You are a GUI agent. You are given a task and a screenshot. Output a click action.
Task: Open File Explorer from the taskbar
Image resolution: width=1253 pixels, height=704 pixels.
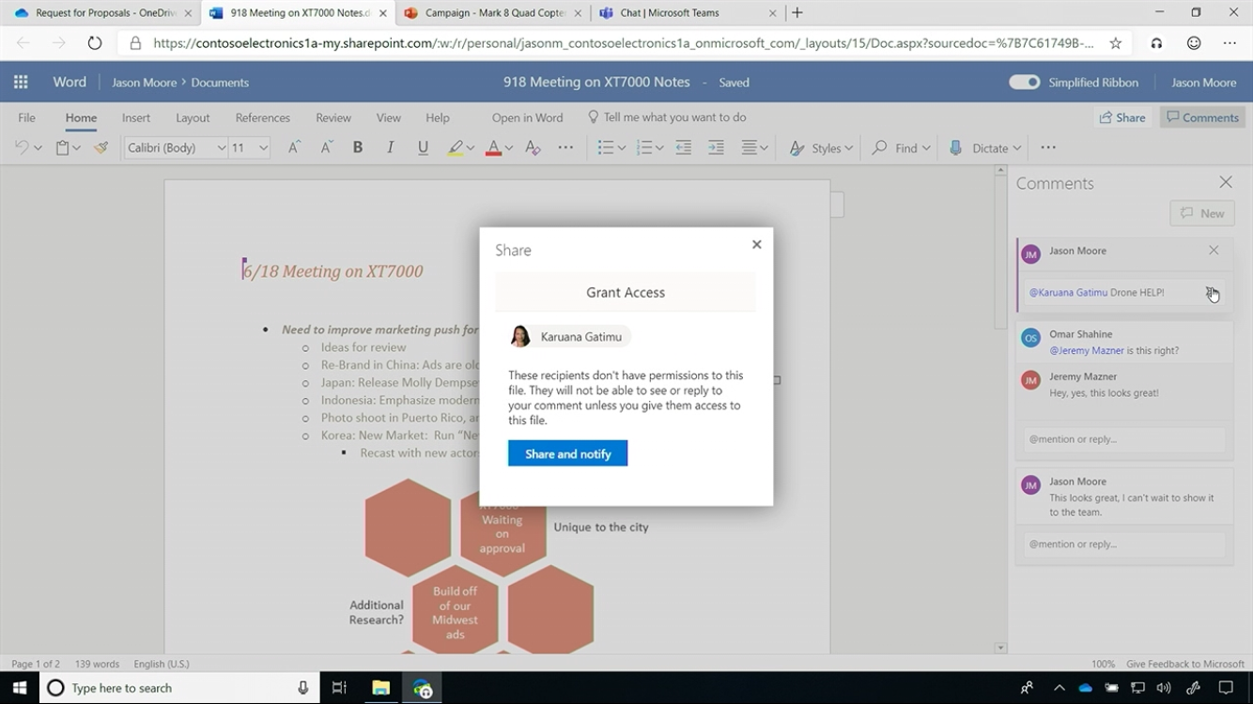click(x=380, y=688)
